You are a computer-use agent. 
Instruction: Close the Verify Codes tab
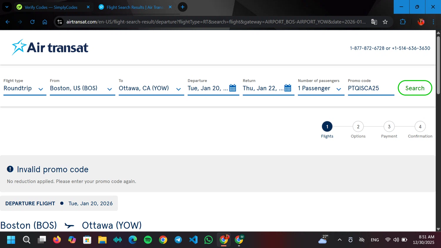pos(88,7)
